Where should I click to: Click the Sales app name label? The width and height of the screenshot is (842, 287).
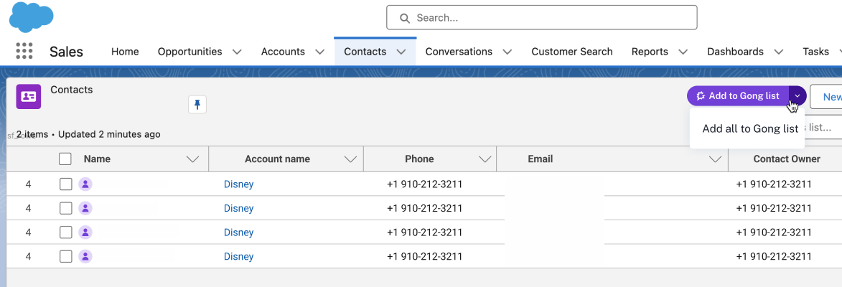coord(66,52)
